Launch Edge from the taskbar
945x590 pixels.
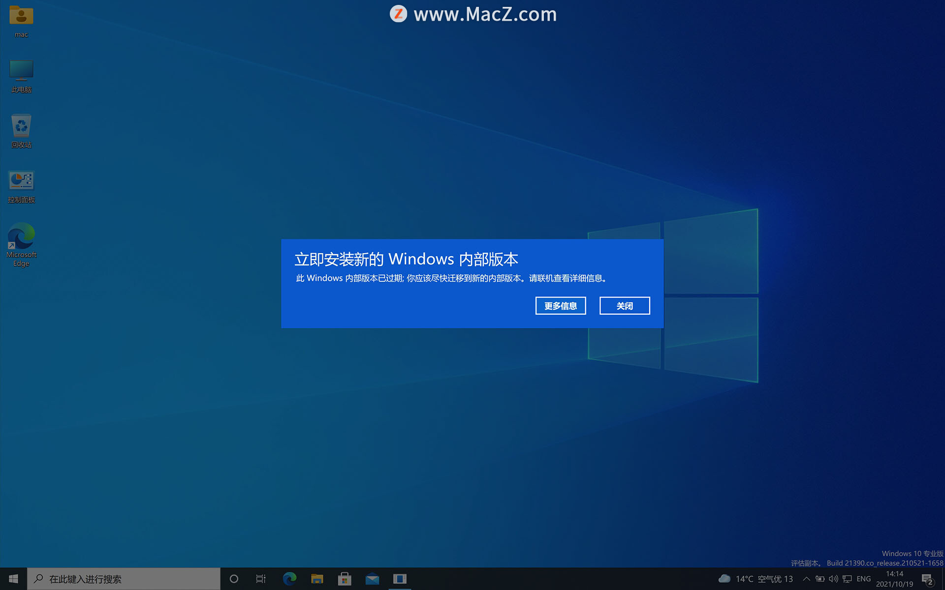(289, 579)
